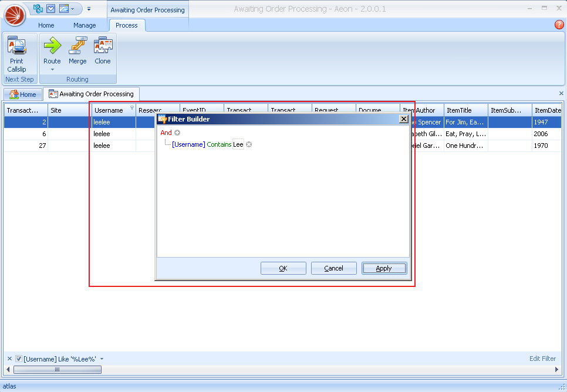This screenshot has width=567, height=392.
Task: Switch to the Manage ribbon tab
Action: pyautogui.click(x=85, y=25)
